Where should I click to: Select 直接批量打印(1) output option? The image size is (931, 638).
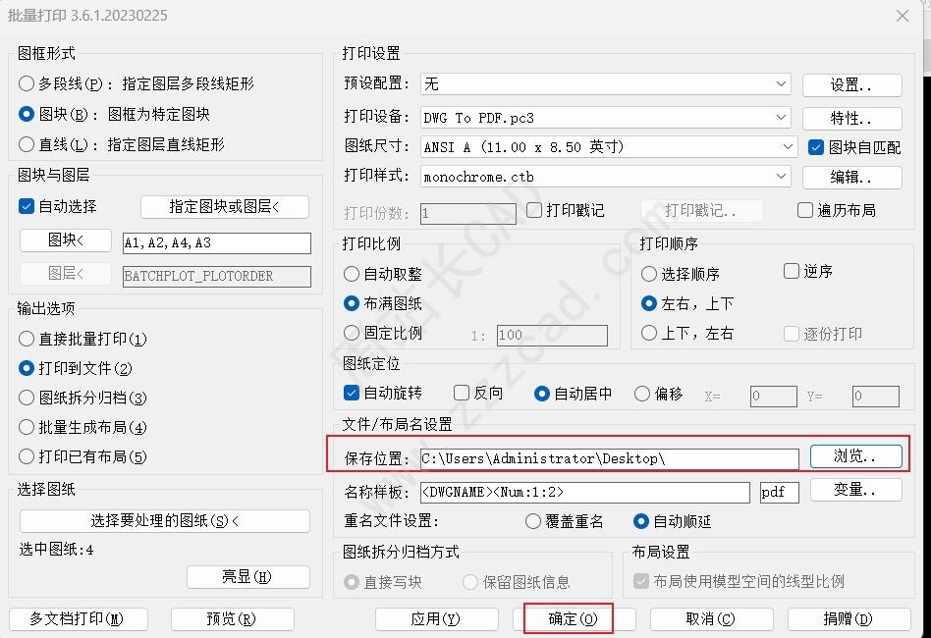[x=27, y=339]
